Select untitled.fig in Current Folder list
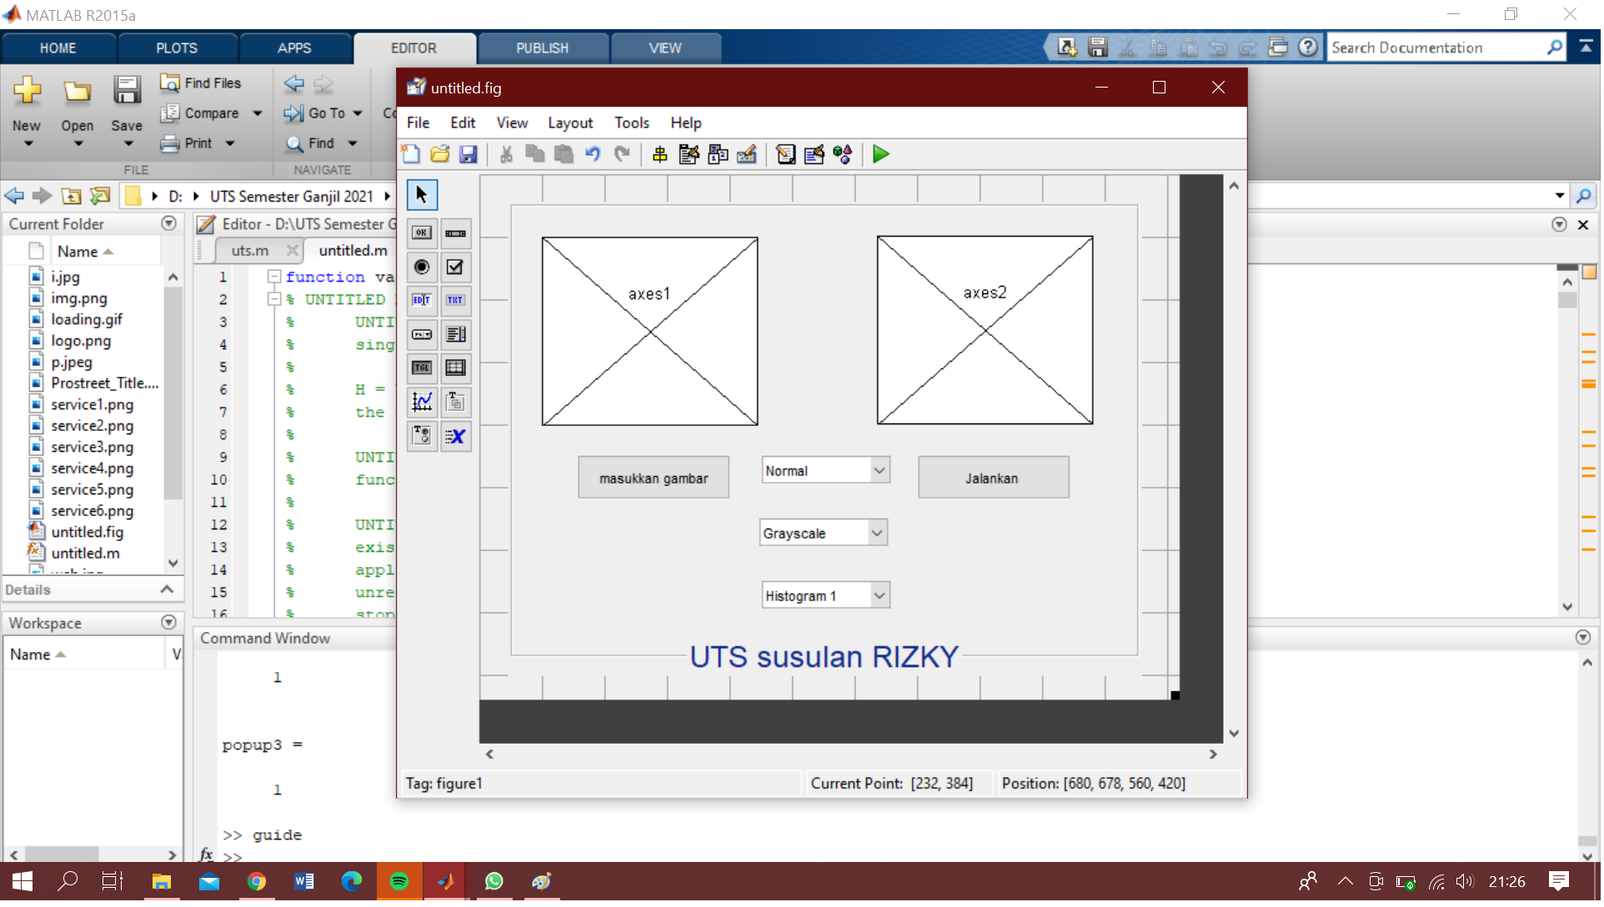Viewport: 1604px width, 907px height. pyautogui.click(x=88, y=533)
